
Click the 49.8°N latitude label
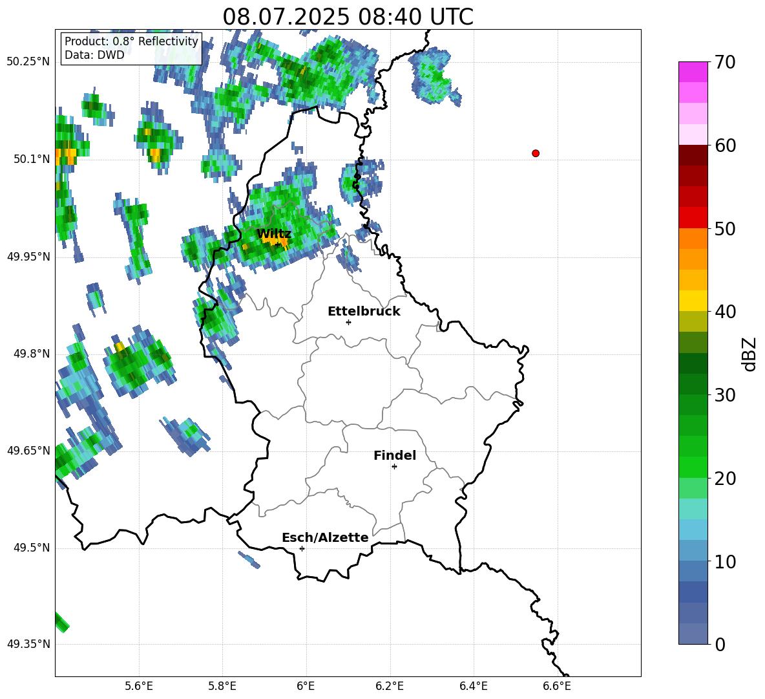click(32, 354)
